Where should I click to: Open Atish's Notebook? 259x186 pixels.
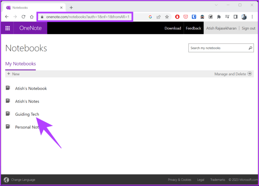pos(31,88)
